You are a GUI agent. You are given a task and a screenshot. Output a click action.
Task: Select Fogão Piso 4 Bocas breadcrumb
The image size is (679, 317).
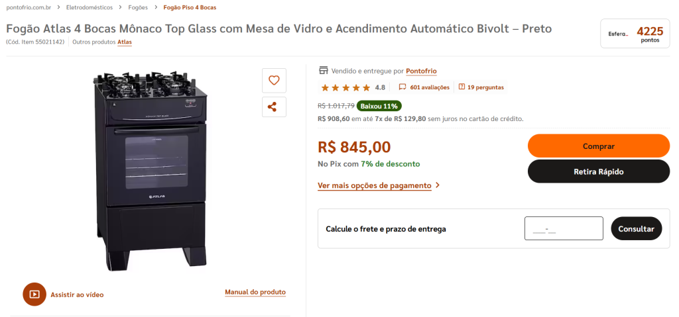pos(190,7)
